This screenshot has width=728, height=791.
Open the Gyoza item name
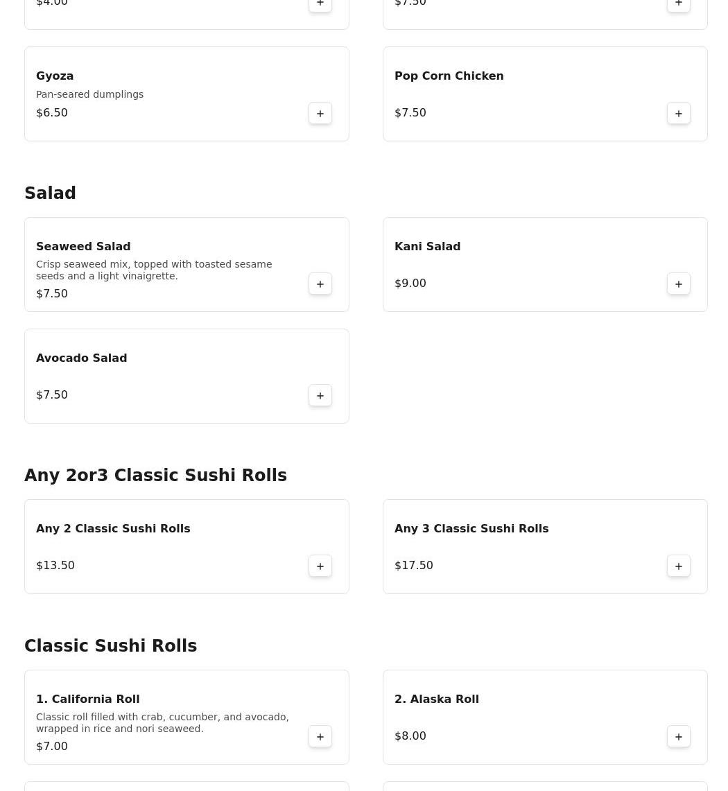[55, 76]
